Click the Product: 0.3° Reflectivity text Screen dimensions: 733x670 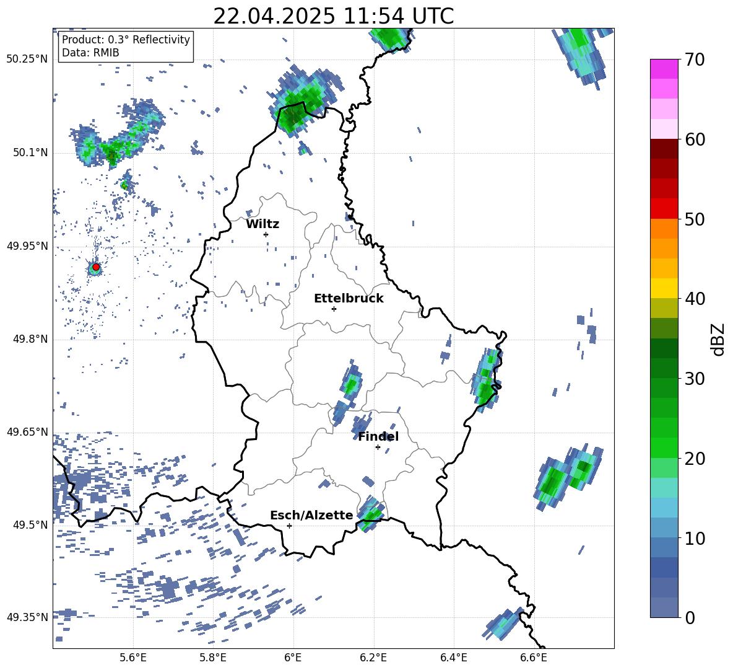(126, 40)
